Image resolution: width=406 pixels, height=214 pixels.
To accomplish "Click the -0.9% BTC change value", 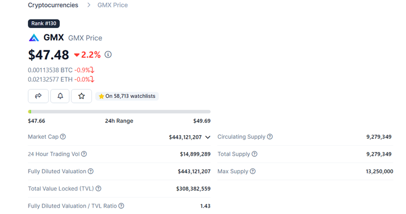I will pos(82,70).
